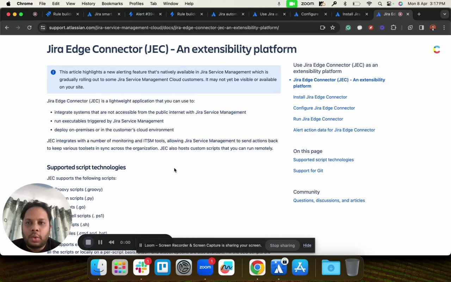
Task: Stop the Loom recording
Action: point(88,242)
